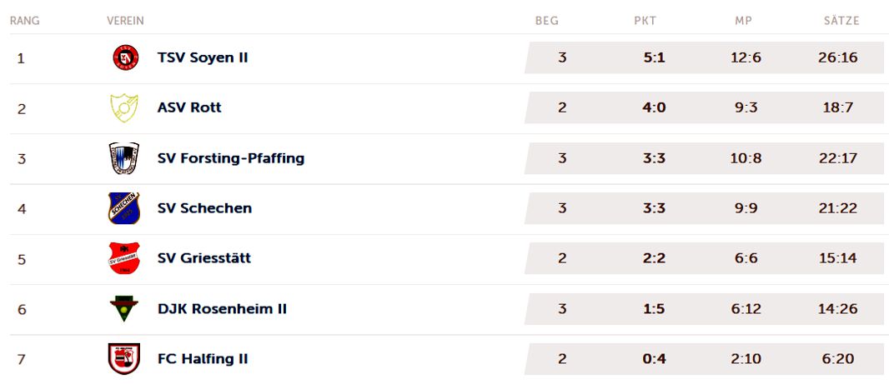Click the RANG column header

[x=25, y=21]
